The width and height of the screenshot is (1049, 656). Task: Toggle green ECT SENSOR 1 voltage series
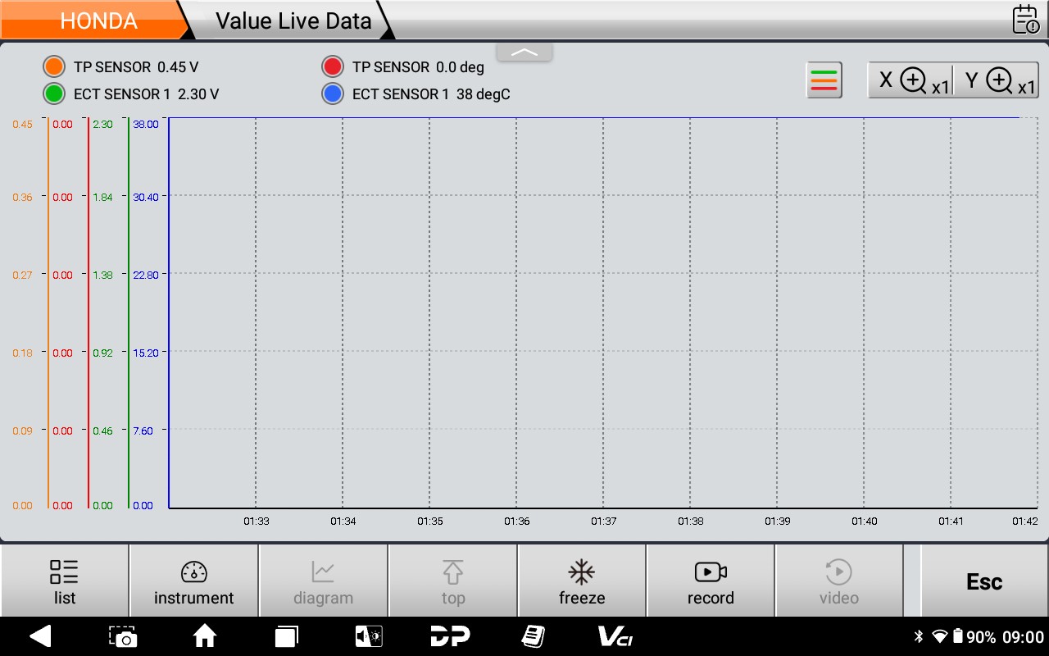(x=54, y=94)
